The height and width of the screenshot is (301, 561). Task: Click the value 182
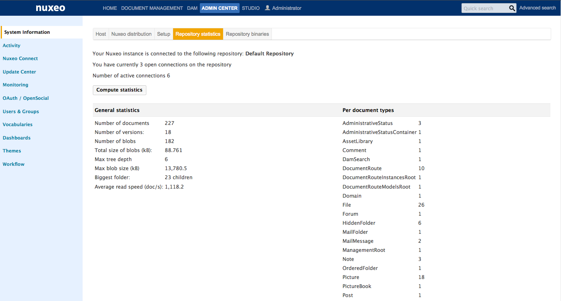(x=170, y=141)
